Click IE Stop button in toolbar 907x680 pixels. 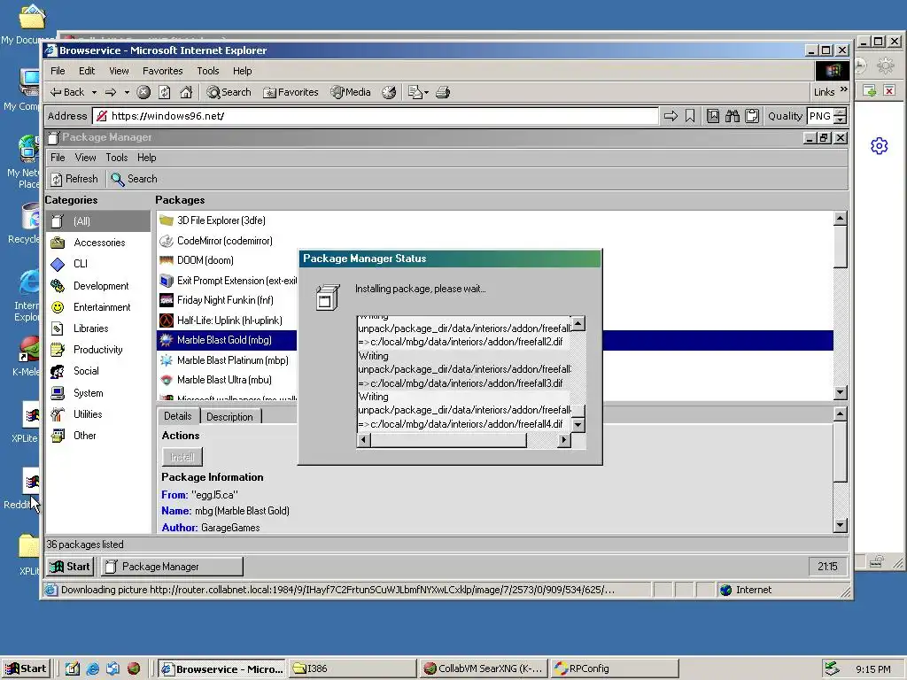143,92
